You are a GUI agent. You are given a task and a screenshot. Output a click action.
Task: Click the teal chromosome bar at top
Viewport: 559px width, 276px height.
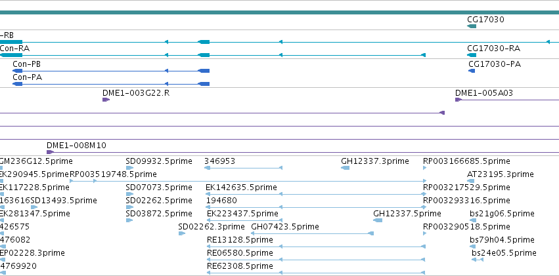[x=280, y=13]
